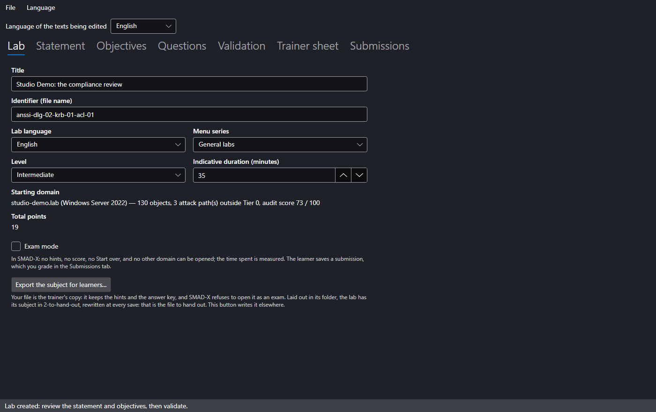Open the Validation tab
The height and width of the screenshot is (412, 656).
[241, 46]
